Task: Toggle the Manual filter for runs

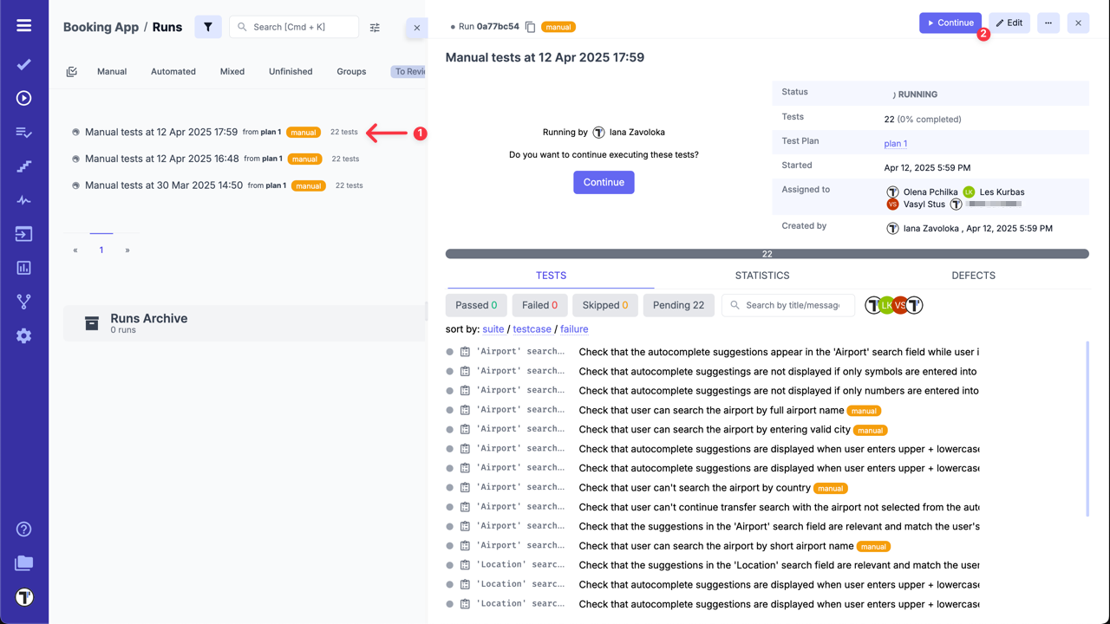Action: (112, 71)
